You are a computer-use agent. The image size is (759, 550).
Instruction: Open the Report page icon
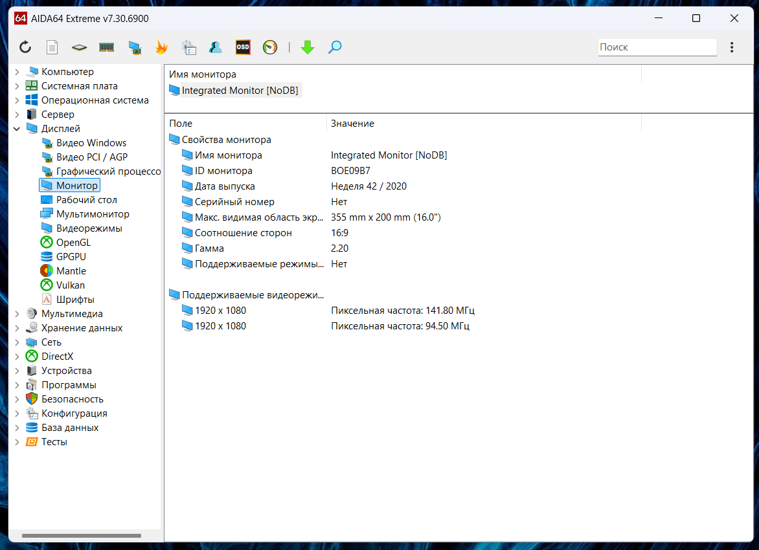point(52,47)
